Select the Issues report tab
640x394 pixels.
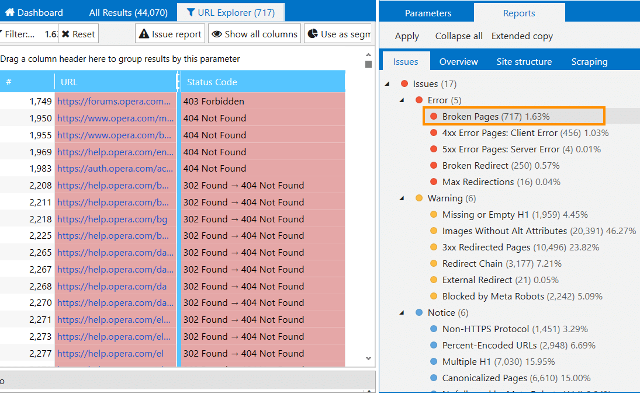point(406,61)
